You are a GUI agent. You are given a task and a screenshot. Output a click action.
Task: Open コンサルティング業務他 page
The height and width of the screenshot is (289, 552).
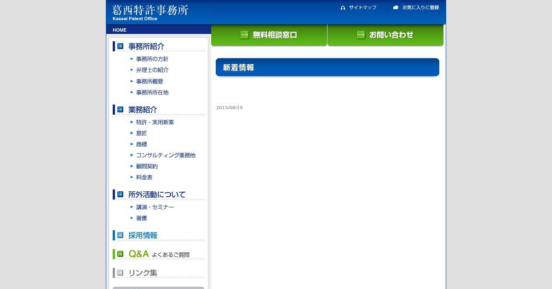tap(166, 156)
